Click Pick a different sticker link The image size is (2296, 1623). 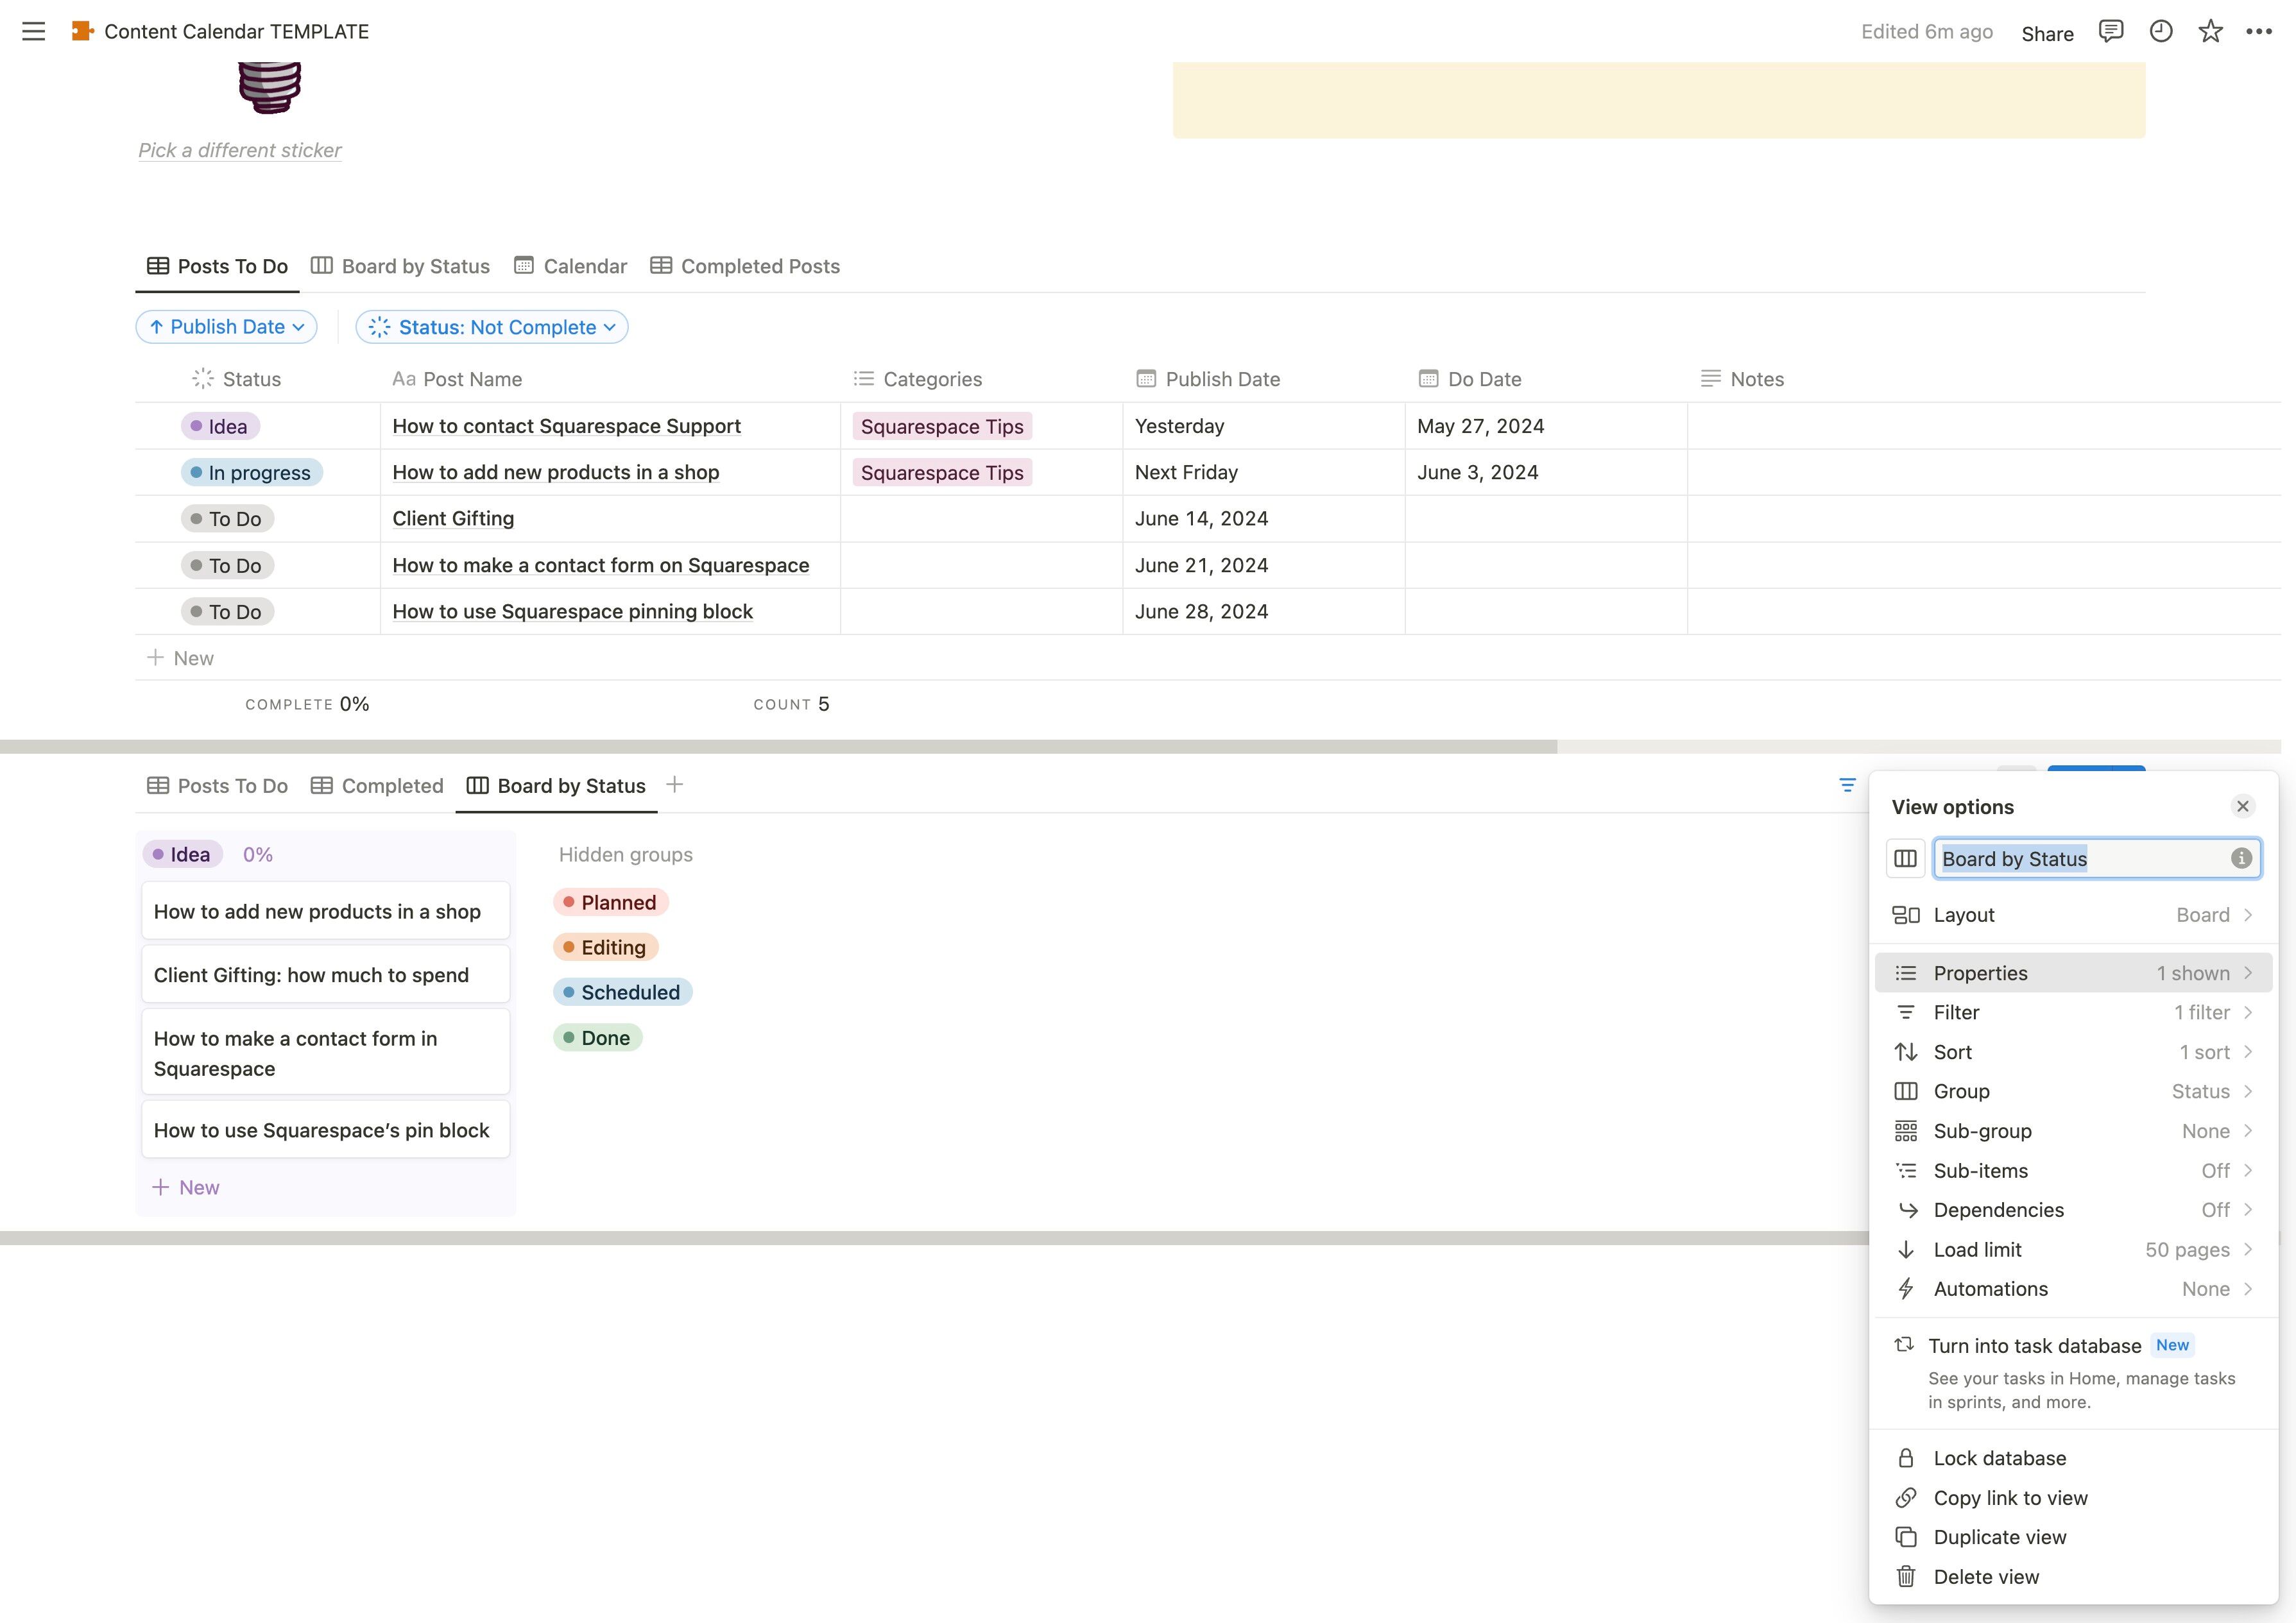click(x=240, y=150)
